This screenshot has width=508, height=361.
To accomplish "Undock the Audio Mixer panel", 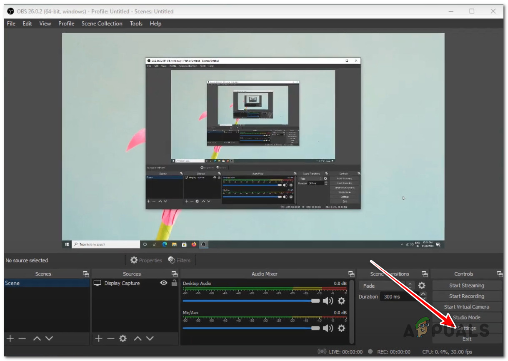I will [x=351, y=274].
